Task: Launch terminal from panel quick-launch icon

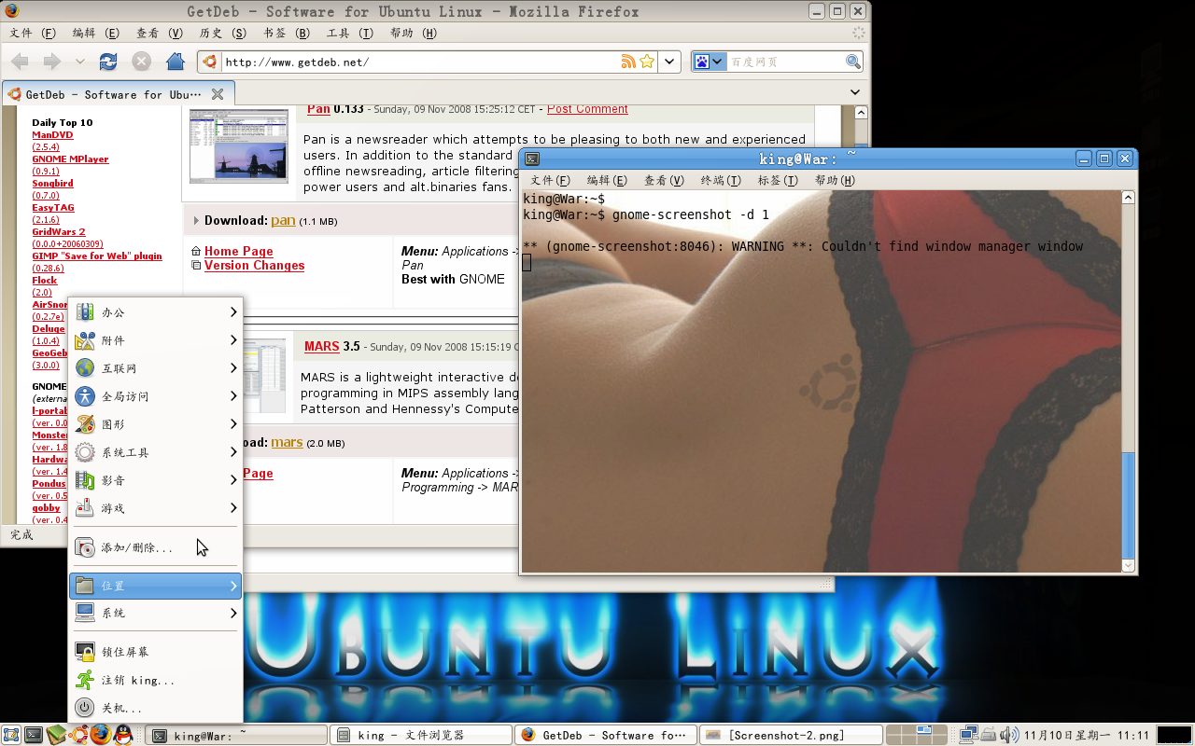Action: pyautogui.click(x=34, y=735)
